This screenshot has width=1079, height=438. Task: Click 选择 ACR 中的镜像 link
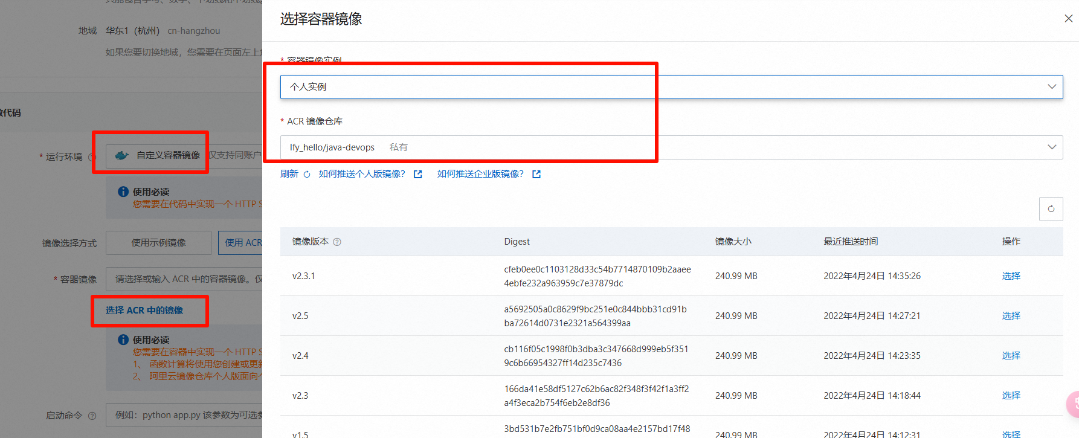tap(144, 311)
